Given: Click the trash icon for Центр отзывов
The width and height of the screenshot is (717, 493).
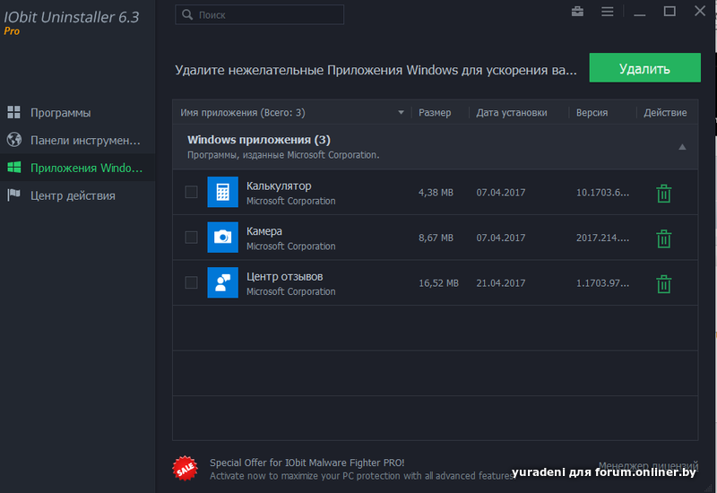Looking at the screenshot, I should click(663, 284).
